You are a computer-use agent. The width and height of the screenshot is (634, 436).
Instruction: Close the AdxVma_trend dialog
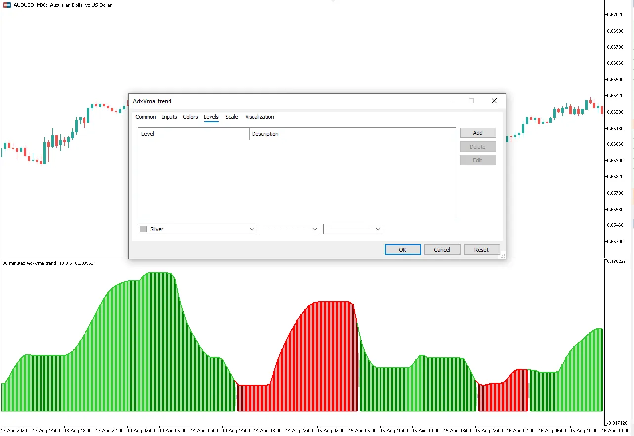pos(494,101)
